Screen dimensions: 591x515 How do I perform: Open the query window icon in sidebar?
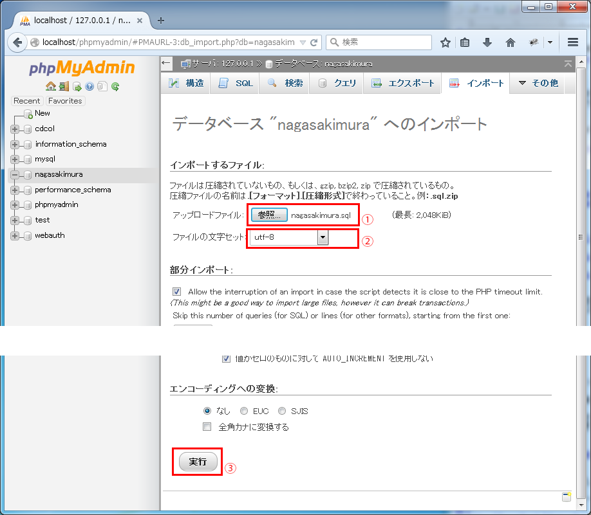pos(77,86)
